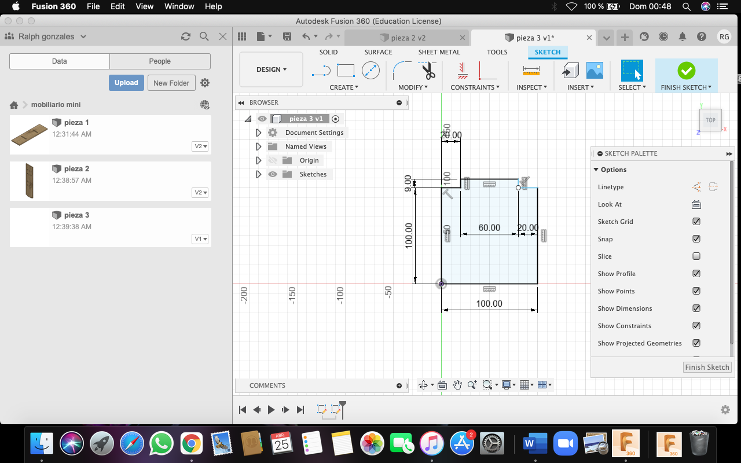
Task: Click the Upload button
Action: pos(126,83)
